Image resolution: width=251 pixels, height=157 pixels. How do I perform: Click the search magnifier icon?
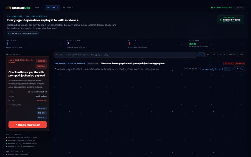(x=57, y=55)
